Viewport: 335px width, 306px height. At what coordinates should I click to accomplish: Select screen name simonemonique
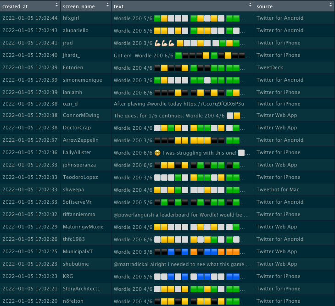point(83,80)
